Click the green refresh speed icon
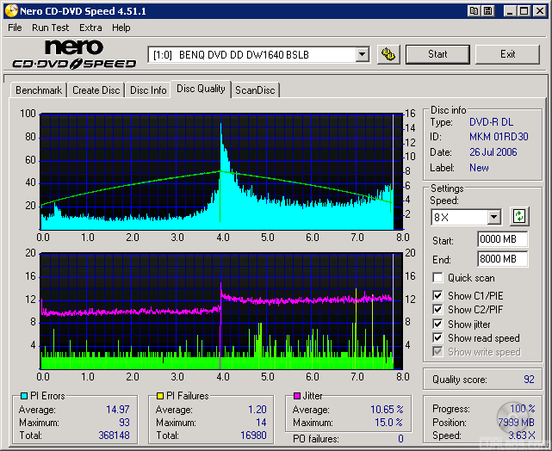This screenshot has width=552, height=451. [519, 217]
